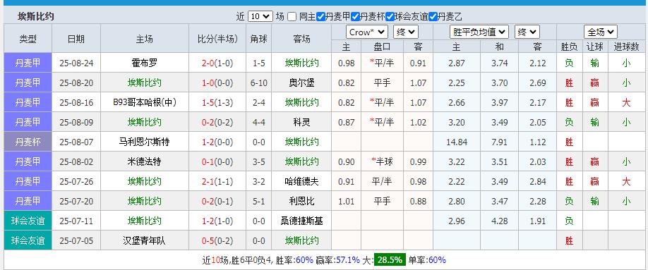Click corner count 5-1

pyautogui.click(x=258, y=201)
